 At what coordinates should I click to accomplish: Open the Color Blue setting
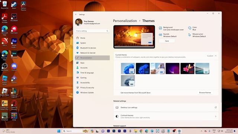tap(193, 28)
